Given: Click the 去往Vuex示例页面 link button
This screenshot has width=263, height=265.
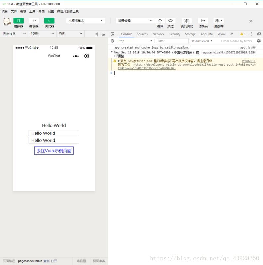Looking at the screenshot, I should [54, 151].
